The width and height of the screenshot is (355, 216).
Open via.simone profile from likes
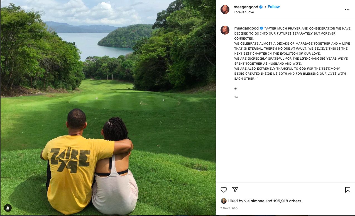254,201
